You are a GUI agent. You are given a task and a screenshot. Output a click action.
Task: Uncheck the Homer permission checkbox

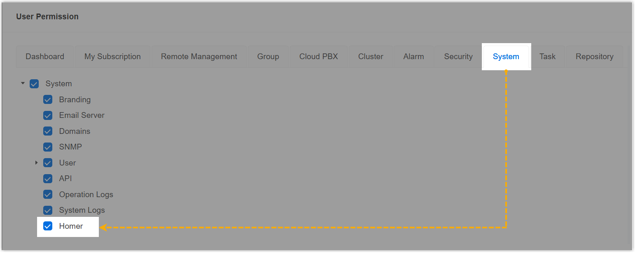[x=48, y=226]
